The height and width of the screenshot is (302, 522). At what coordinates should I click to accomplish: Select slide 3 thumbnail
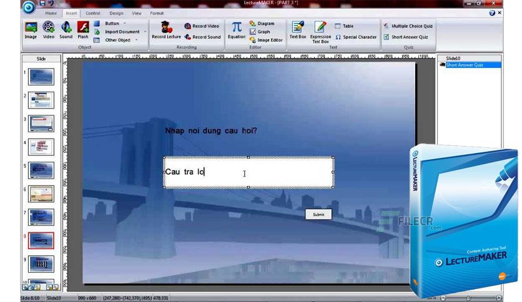[x=41, y=124]
